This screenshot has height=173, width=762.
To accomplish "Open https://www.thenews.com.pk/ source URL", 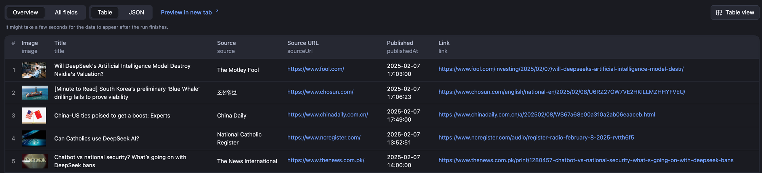I will click(x=326, y=160).
